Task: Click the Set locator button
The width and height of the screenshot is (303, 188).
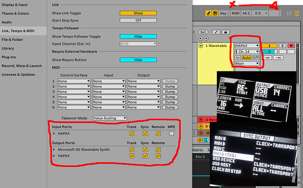Action: 203,32
